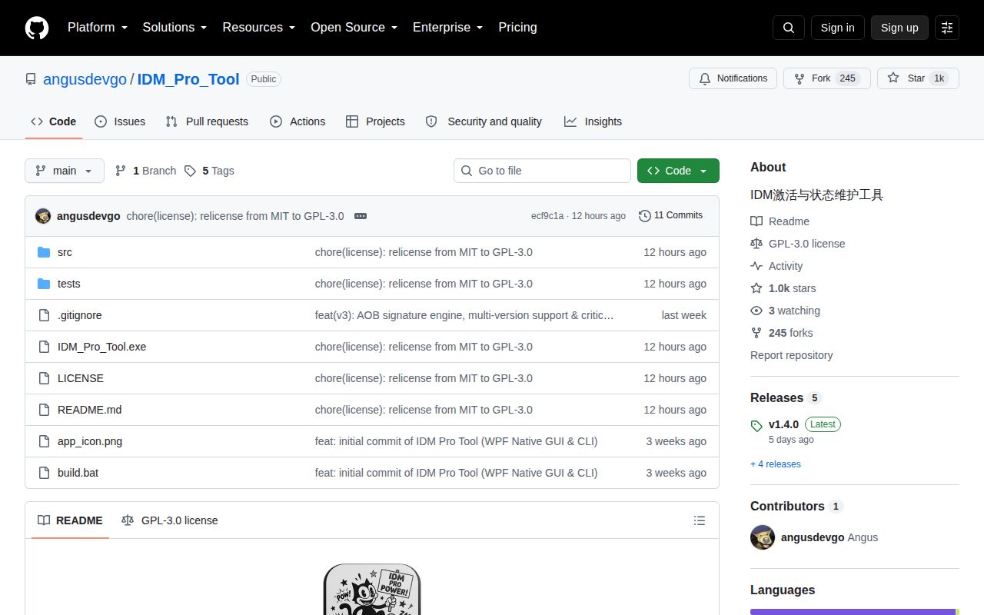Expand the green Code dropdown button
This screenshot has width=984, height=615.
[678, 171]
